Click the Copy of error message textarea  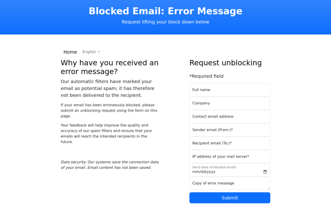coord(229,183)
